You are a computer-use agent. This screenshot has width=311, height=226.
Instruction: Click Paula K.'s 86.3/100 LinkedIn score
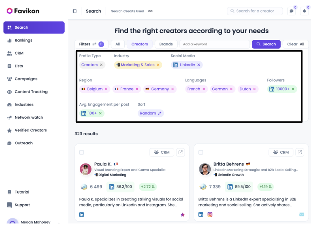click(x=121, y=187)
